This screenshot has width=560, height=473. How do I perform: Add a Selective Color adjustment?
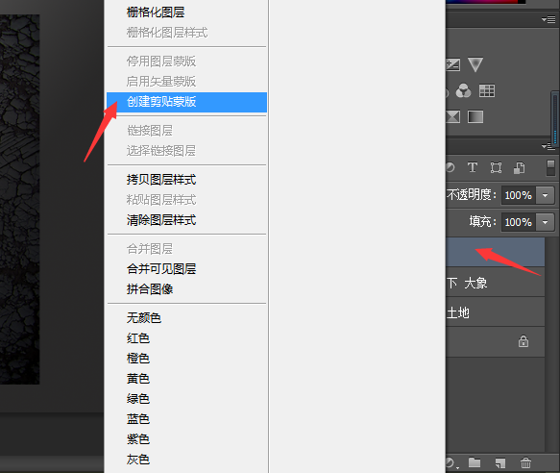tap(452, 116)
